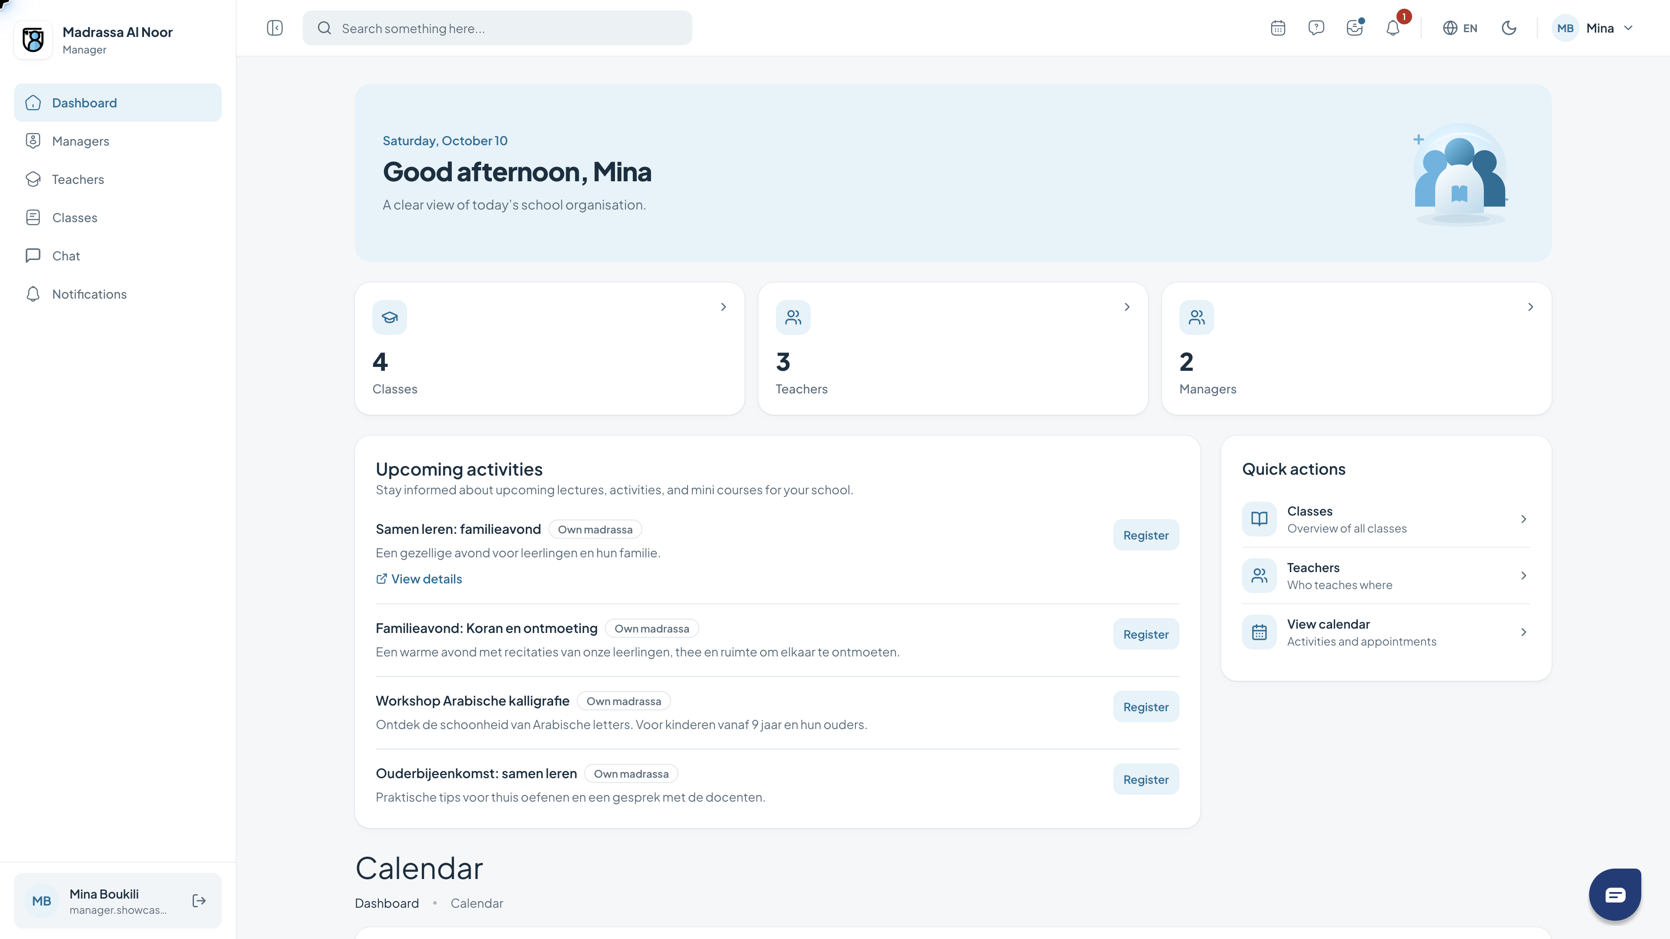
Task: Click the book icon in Quick actions Classes
Action: 1259,519
